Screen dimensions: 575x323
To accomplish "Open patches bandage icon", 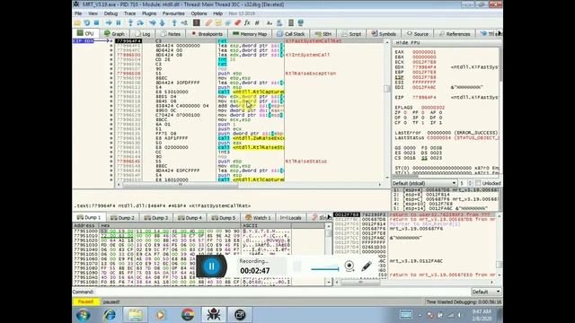I will [208, 23].
